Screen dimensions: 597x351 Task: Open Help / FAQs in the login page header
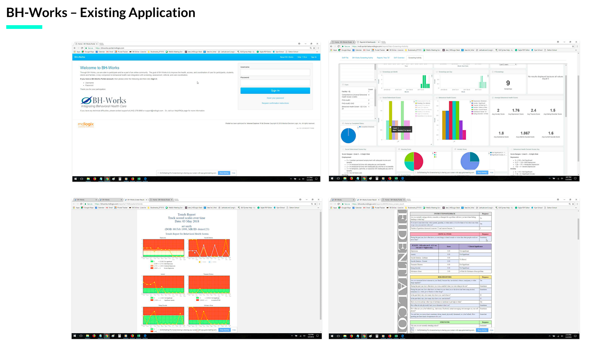[x=302, y=57]
